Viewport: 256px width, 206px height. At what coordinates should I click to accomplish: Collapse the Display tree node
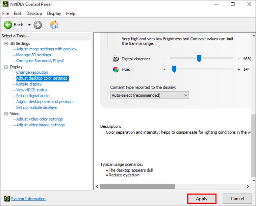[x=6, y=67]
